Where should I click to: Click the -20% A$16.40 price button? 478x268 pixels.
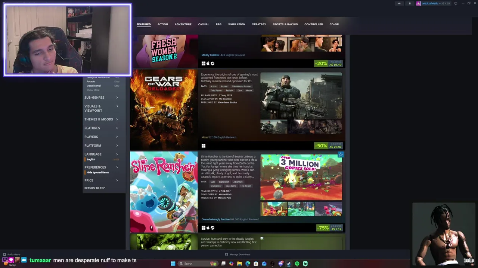point(328,64)
